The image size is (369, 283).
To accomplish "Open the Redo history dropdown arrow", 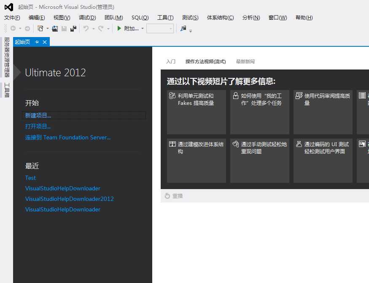I will coord(108,29).
